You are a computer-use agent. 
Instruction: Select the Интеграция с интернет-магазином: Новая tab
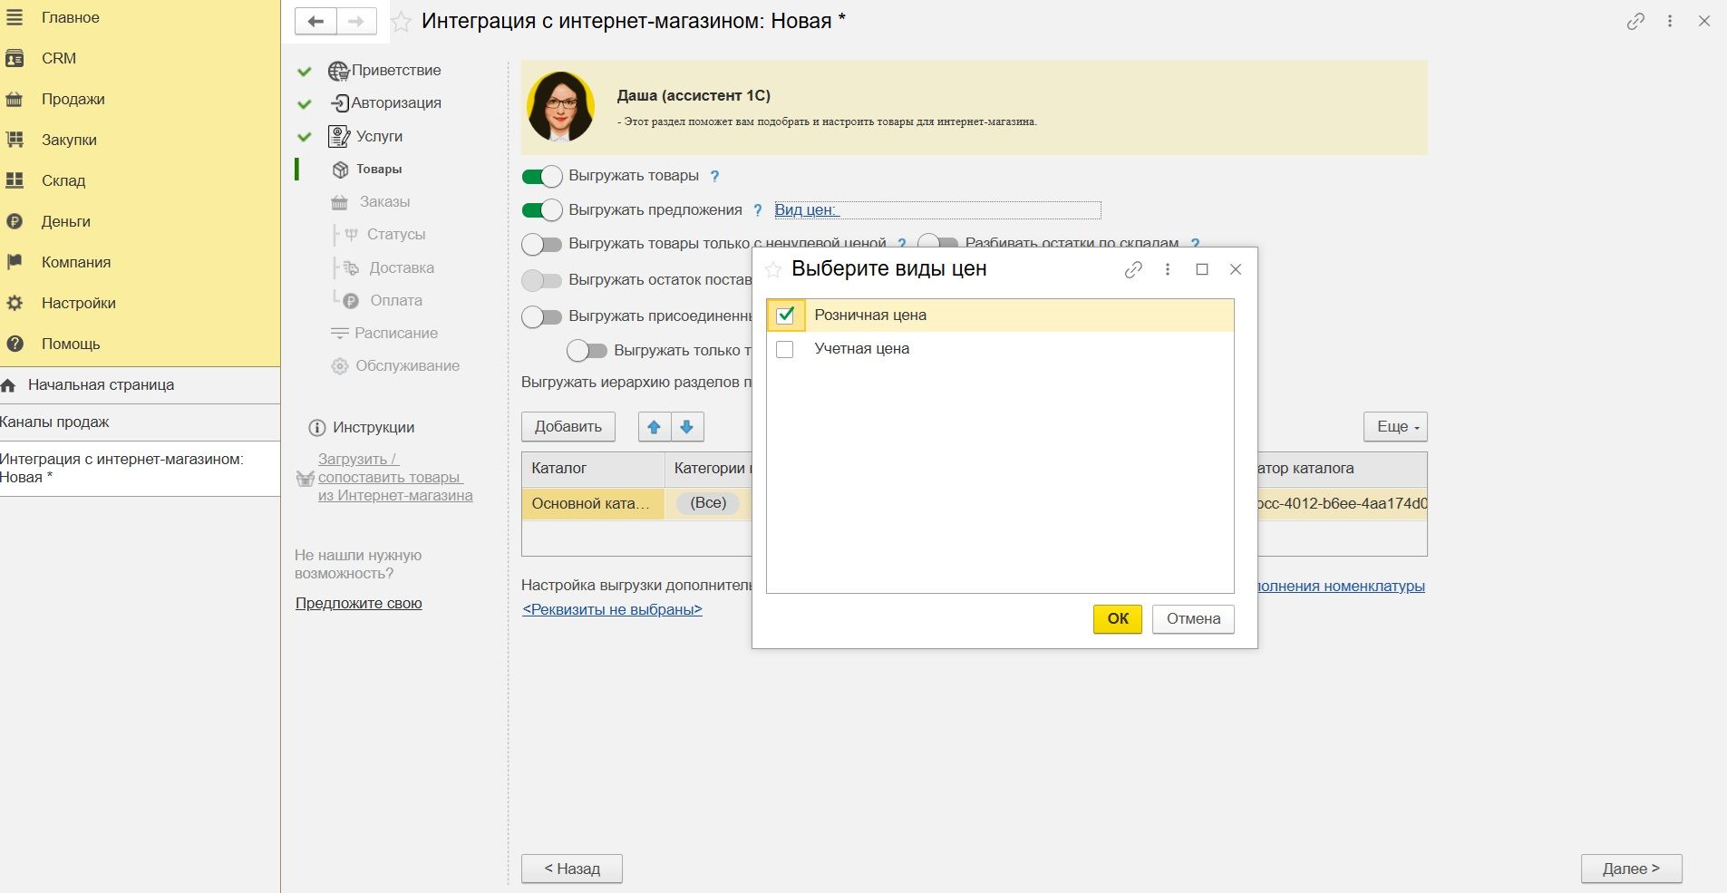pyautogui.click(x=140, y=468)
